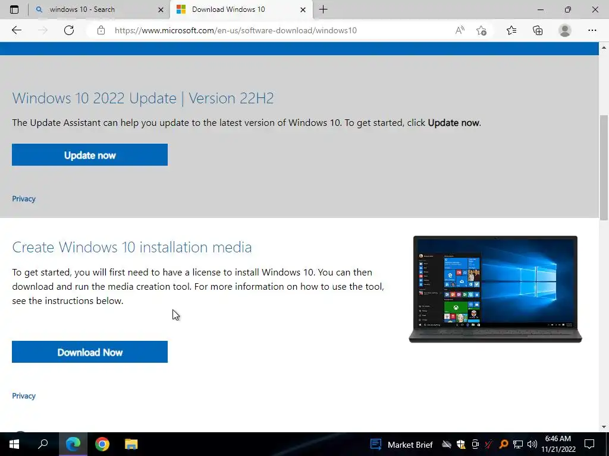Screen dimensions: 609x456
Task: Click the Create Windows 10 installation media heading
Action: tap(132, 248)
